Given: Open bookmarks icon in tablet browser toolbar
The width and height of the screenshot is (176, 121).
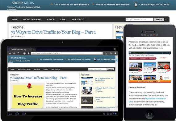Looking at the screenshot, I should (x=115, y=53).
